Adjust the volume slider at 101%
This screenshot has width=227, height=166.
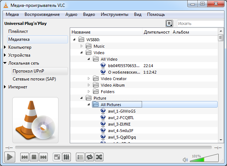coord(204,158)
